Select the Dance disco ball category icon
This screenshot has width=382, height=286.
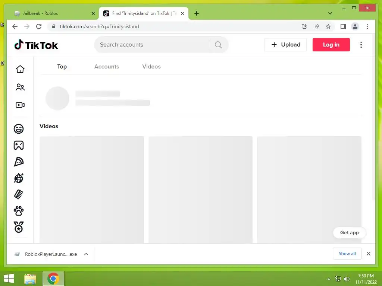(x=19, y=178)
